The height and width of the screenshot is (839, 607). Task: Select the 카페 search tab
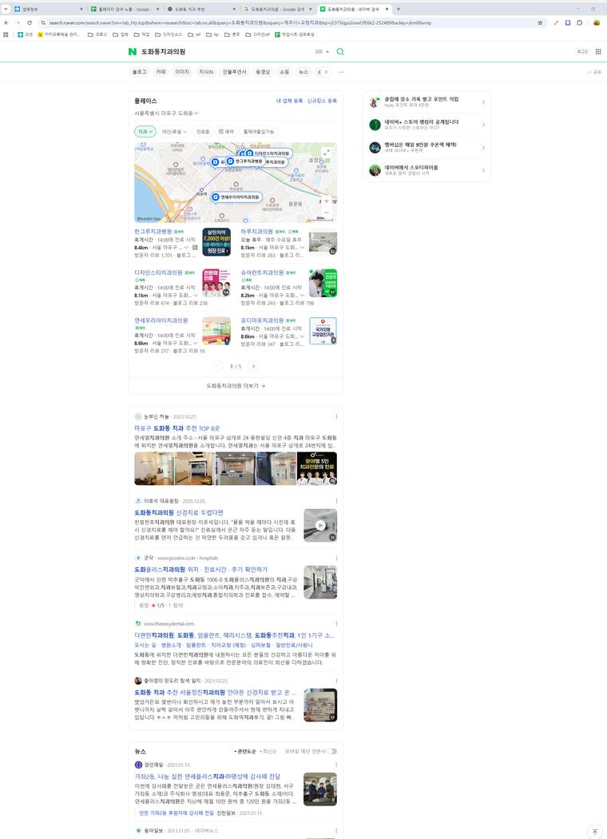161,72
